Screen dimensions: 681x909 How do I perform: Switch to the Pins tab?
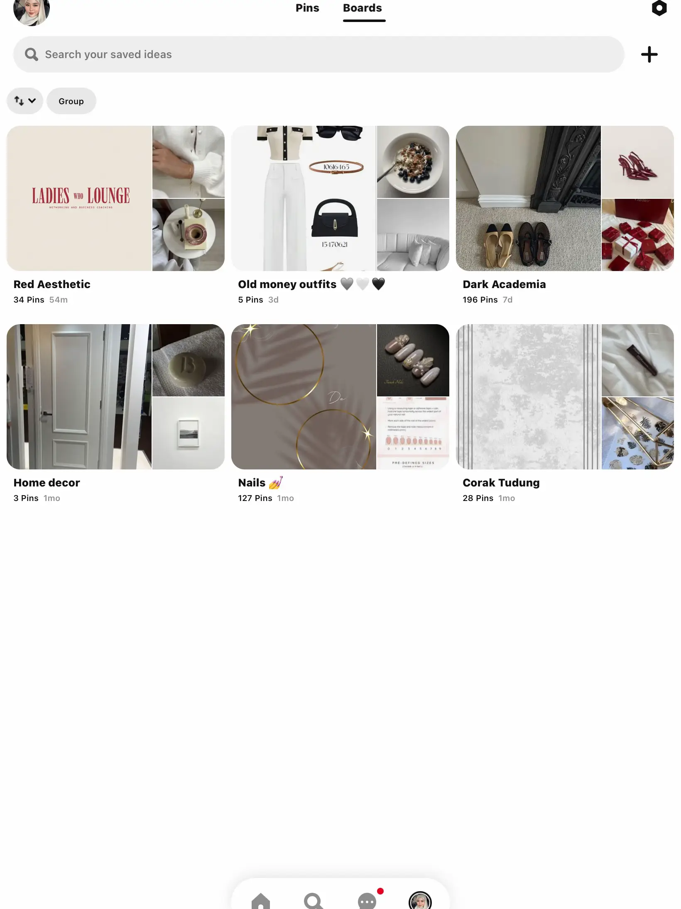point(307,8)
